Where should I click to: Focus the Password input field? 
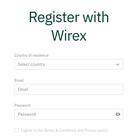pos(69,114)
